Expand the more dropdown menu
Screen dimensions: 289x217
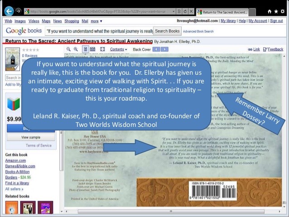tap(96, 21)
